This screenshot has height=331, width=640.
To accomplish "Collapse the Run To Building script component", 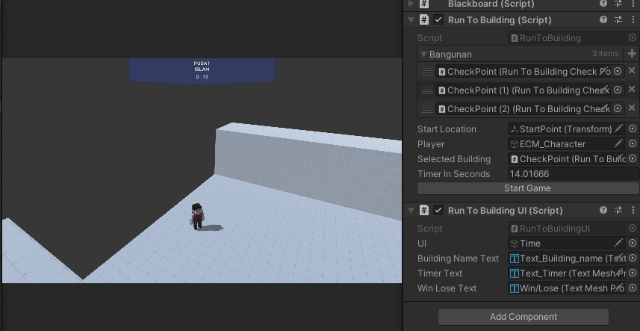I will [x=411, y=20].
